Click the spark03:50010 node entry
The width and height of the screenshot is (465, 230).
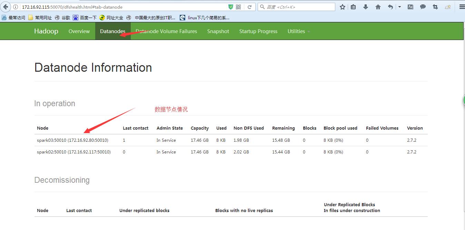point(72,140)
